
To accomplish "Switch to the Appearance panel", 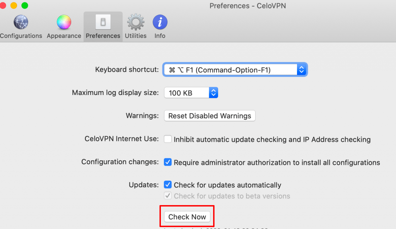I will [63, 26].
